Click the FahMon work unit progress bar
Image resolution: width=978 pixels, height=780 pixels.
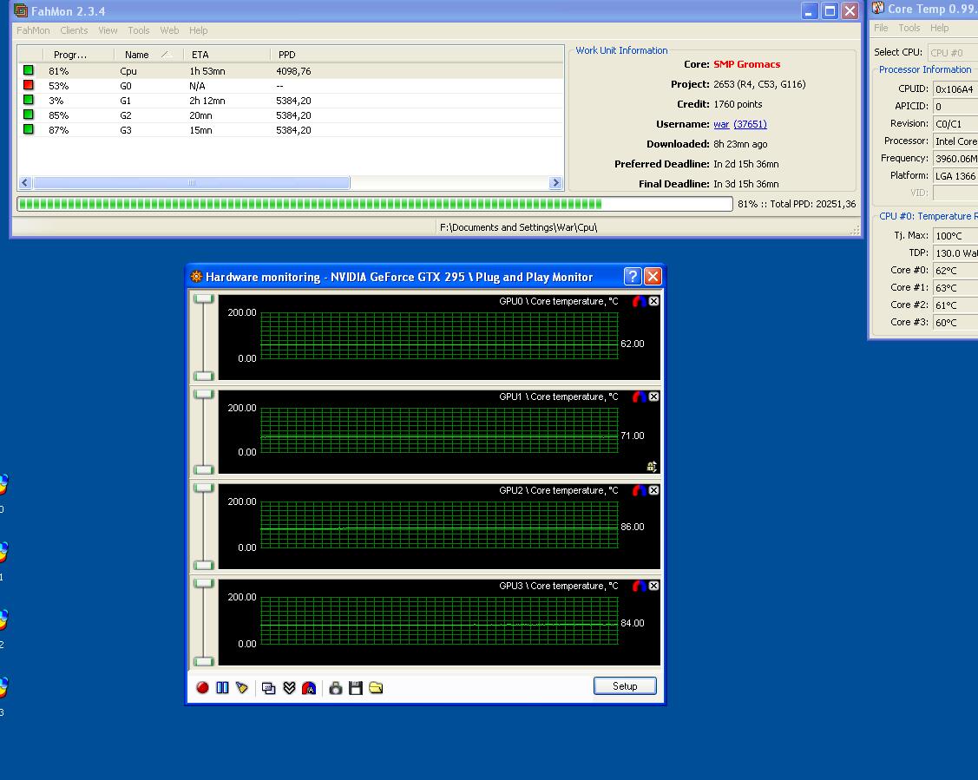[x=374, y=204]
